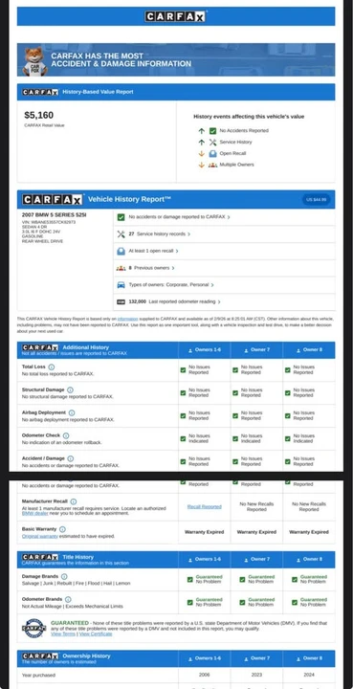The image size is (353, 689).
Task: Click the Open Recall icon in value report
Action: tap(213, 154)
